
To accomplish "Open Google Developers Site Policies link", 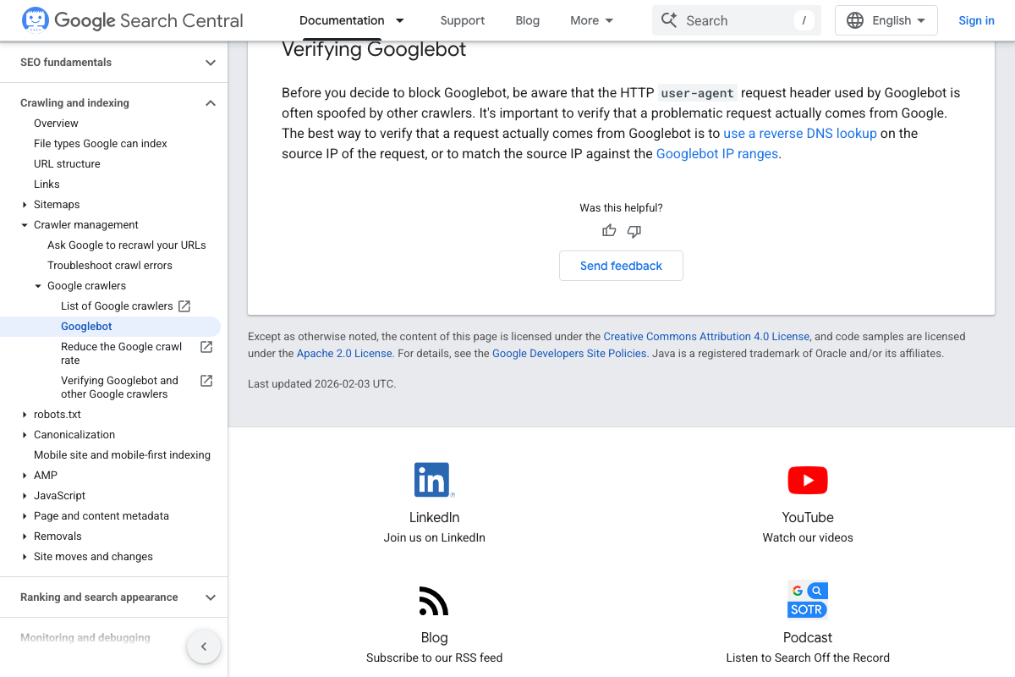I will pyautogui.click(x=569, y=354).
